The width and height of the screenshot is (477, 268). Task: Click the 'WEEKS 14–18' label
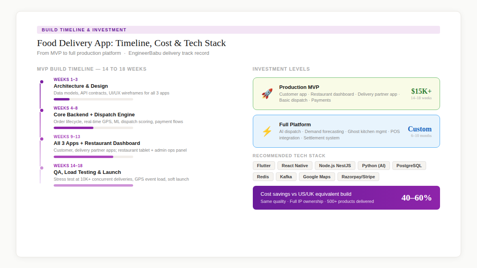pos(68,166)
